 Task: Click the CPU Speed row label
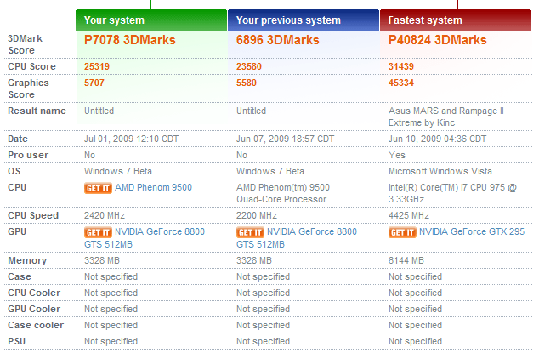[x=33, y=216]
